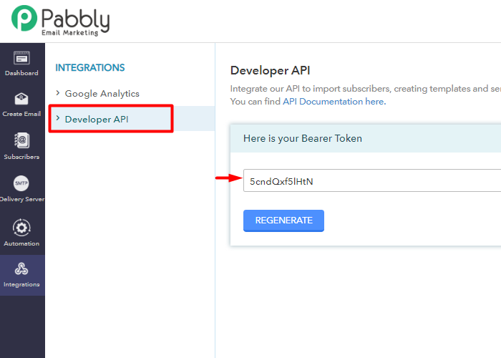
Task: Click the Integrations label in sidebar
Action: 21,284
